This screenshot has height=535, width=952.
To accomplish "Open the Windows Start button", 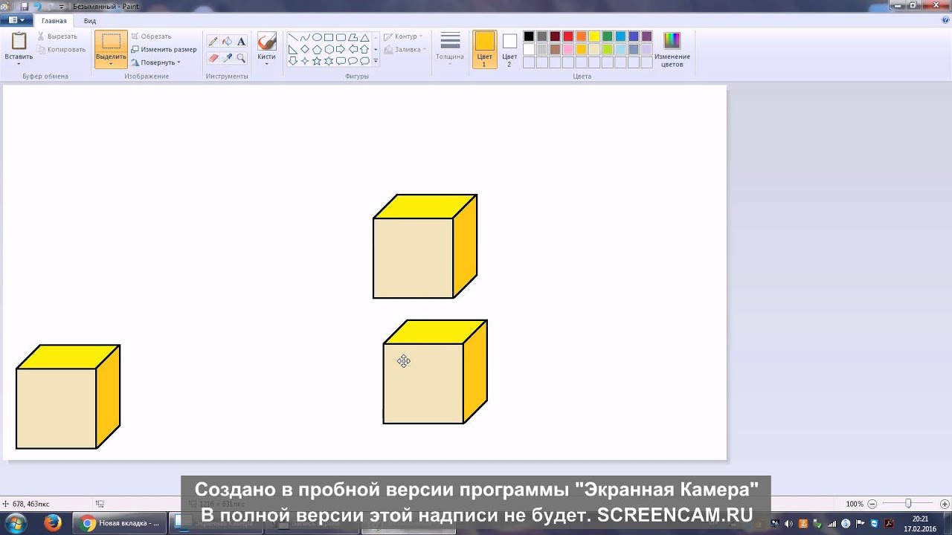I will [15, 523].
